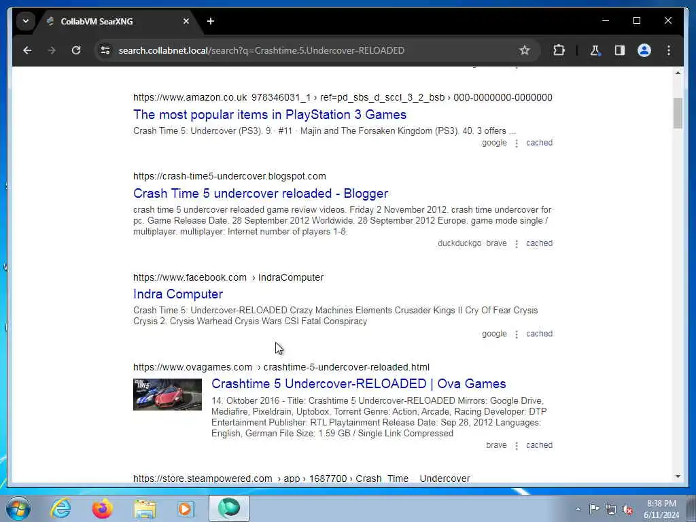Click the ovagames.com result URL
Viewport: 696px width, 522px height.
(281, 367)
